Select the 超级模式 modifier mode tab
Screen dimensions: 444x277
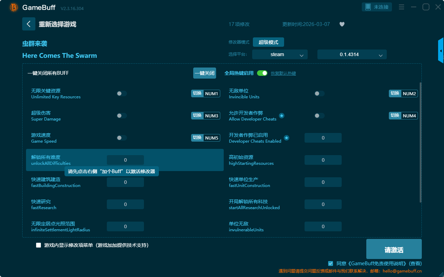click(x=268, y=42)
